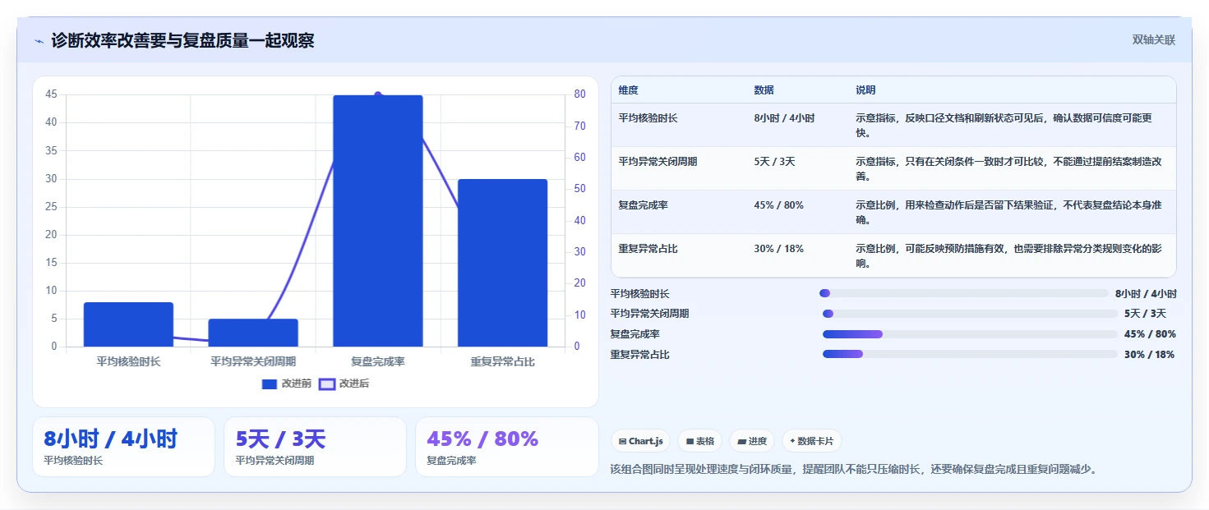This screenshot has height=510, width=1209.
Task: Click the 复盘完成率 label beside its progress bar
Action: pyautogui.click(x=634, y=334)
